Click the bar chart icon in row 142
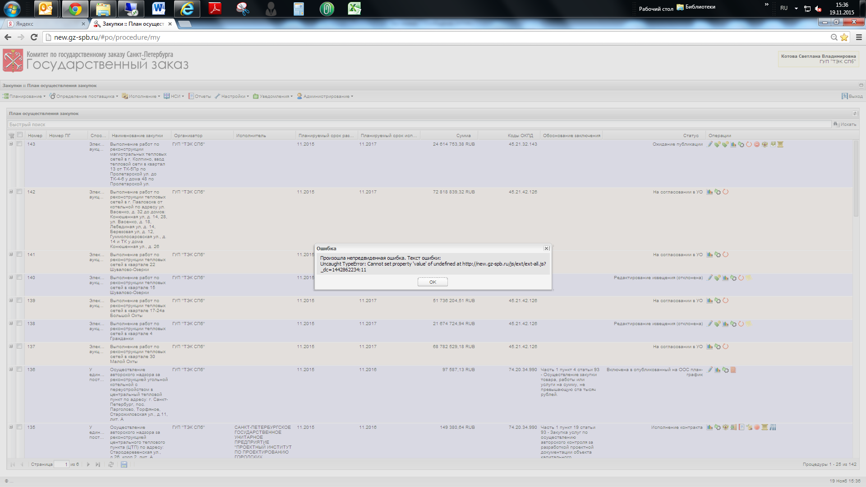Viewport: 866px width, 487px height. 710,192
